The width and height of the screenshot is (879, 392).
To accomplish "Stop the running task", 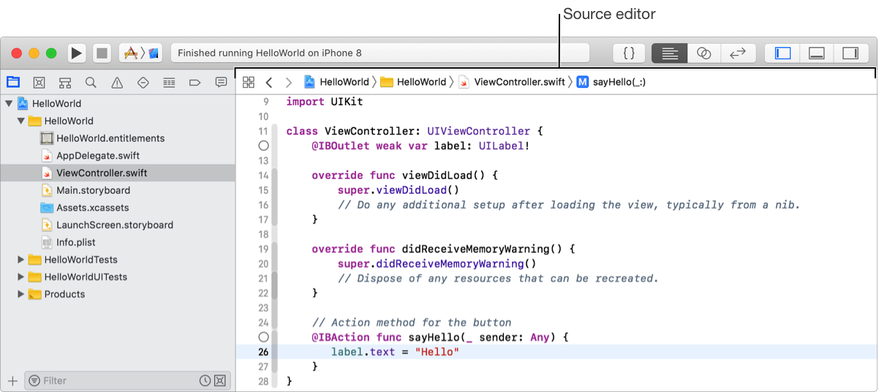I will click(x=102, y=53).
